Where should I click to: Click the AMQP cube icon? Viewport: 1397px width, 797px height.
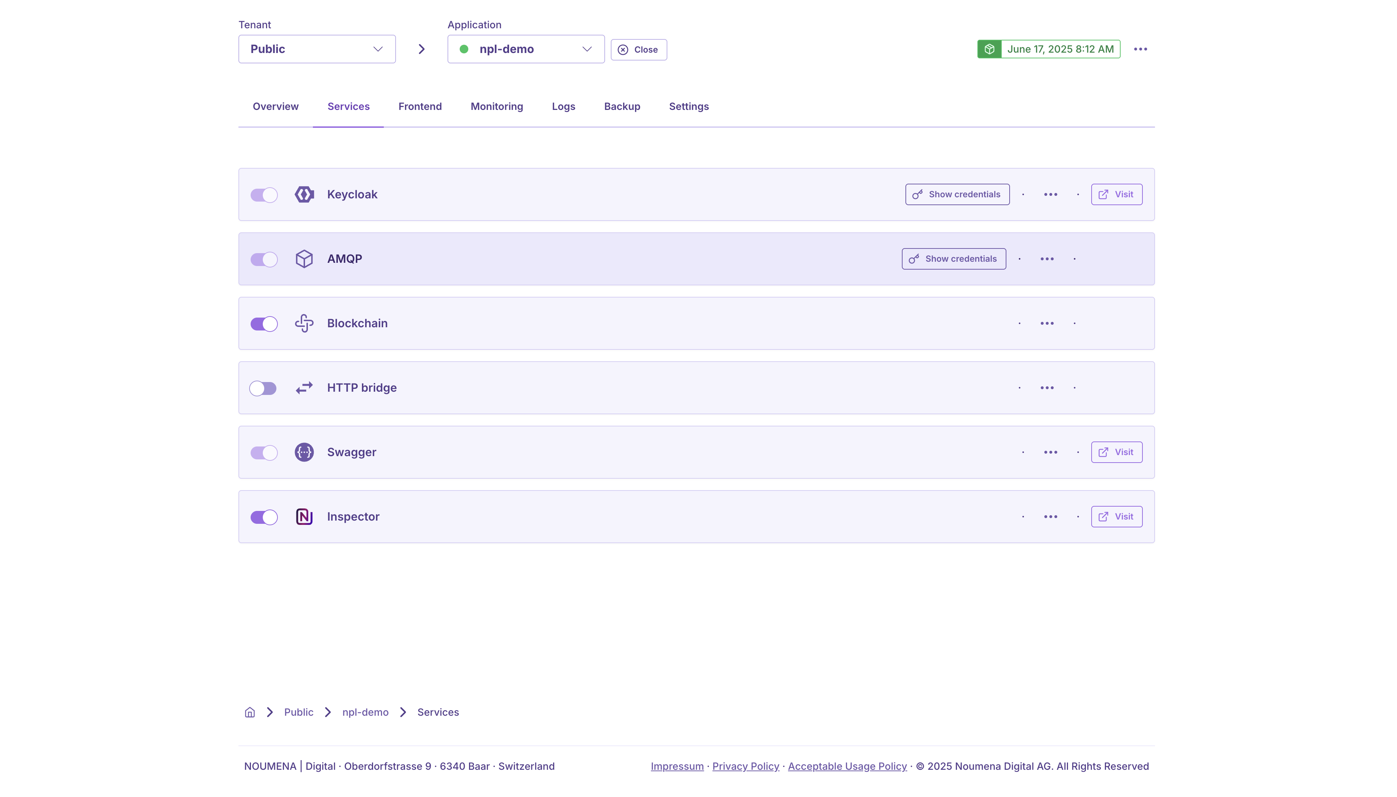click(x=304, y=259)
